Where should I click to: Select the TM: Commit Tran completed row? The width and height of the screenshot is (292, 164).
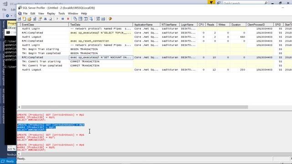(x=155, y=66)
